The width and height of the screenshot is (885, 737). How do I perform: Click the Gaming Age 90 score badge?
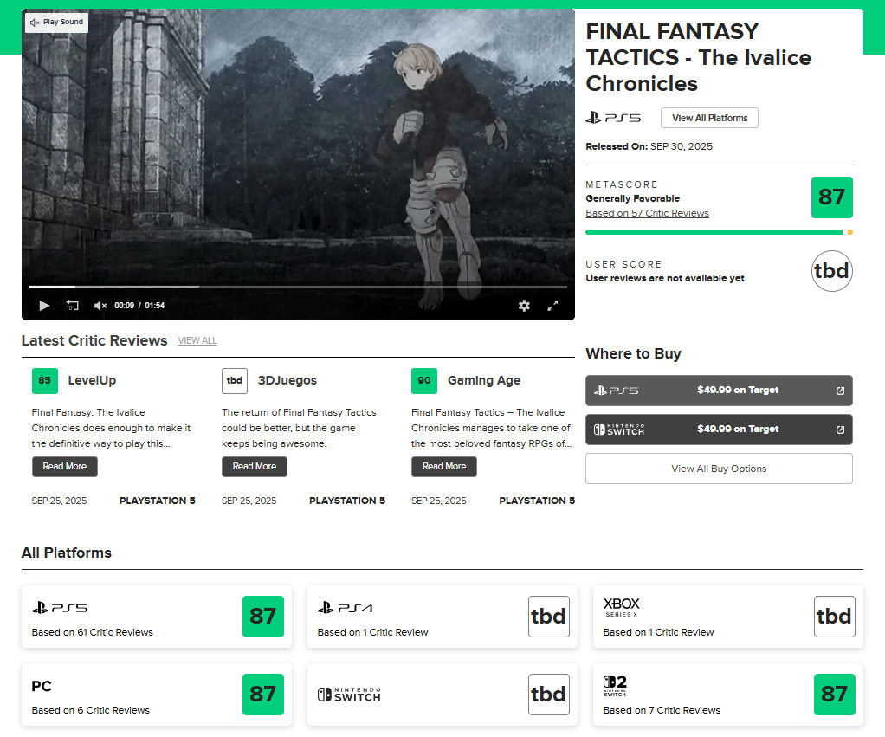[423, 381]
